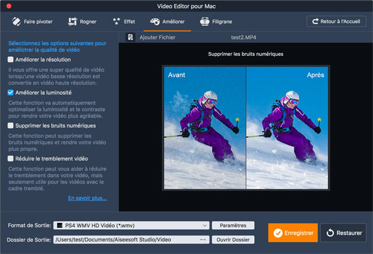Switch to the Rogner tab
The height and width of the screenshot is (254, 373).
click(82, 22)
